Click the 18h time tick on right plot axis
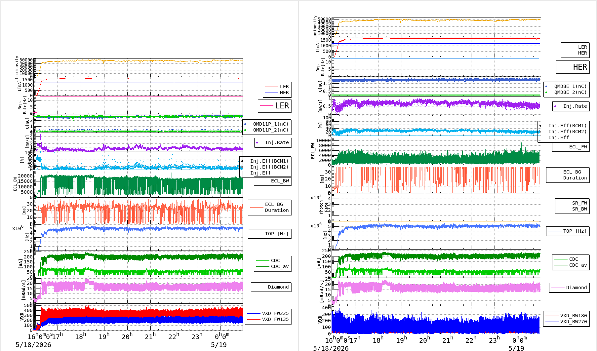The width and height of the screenshot is (597, 351). pyautogui.click(x=378, y=340)
